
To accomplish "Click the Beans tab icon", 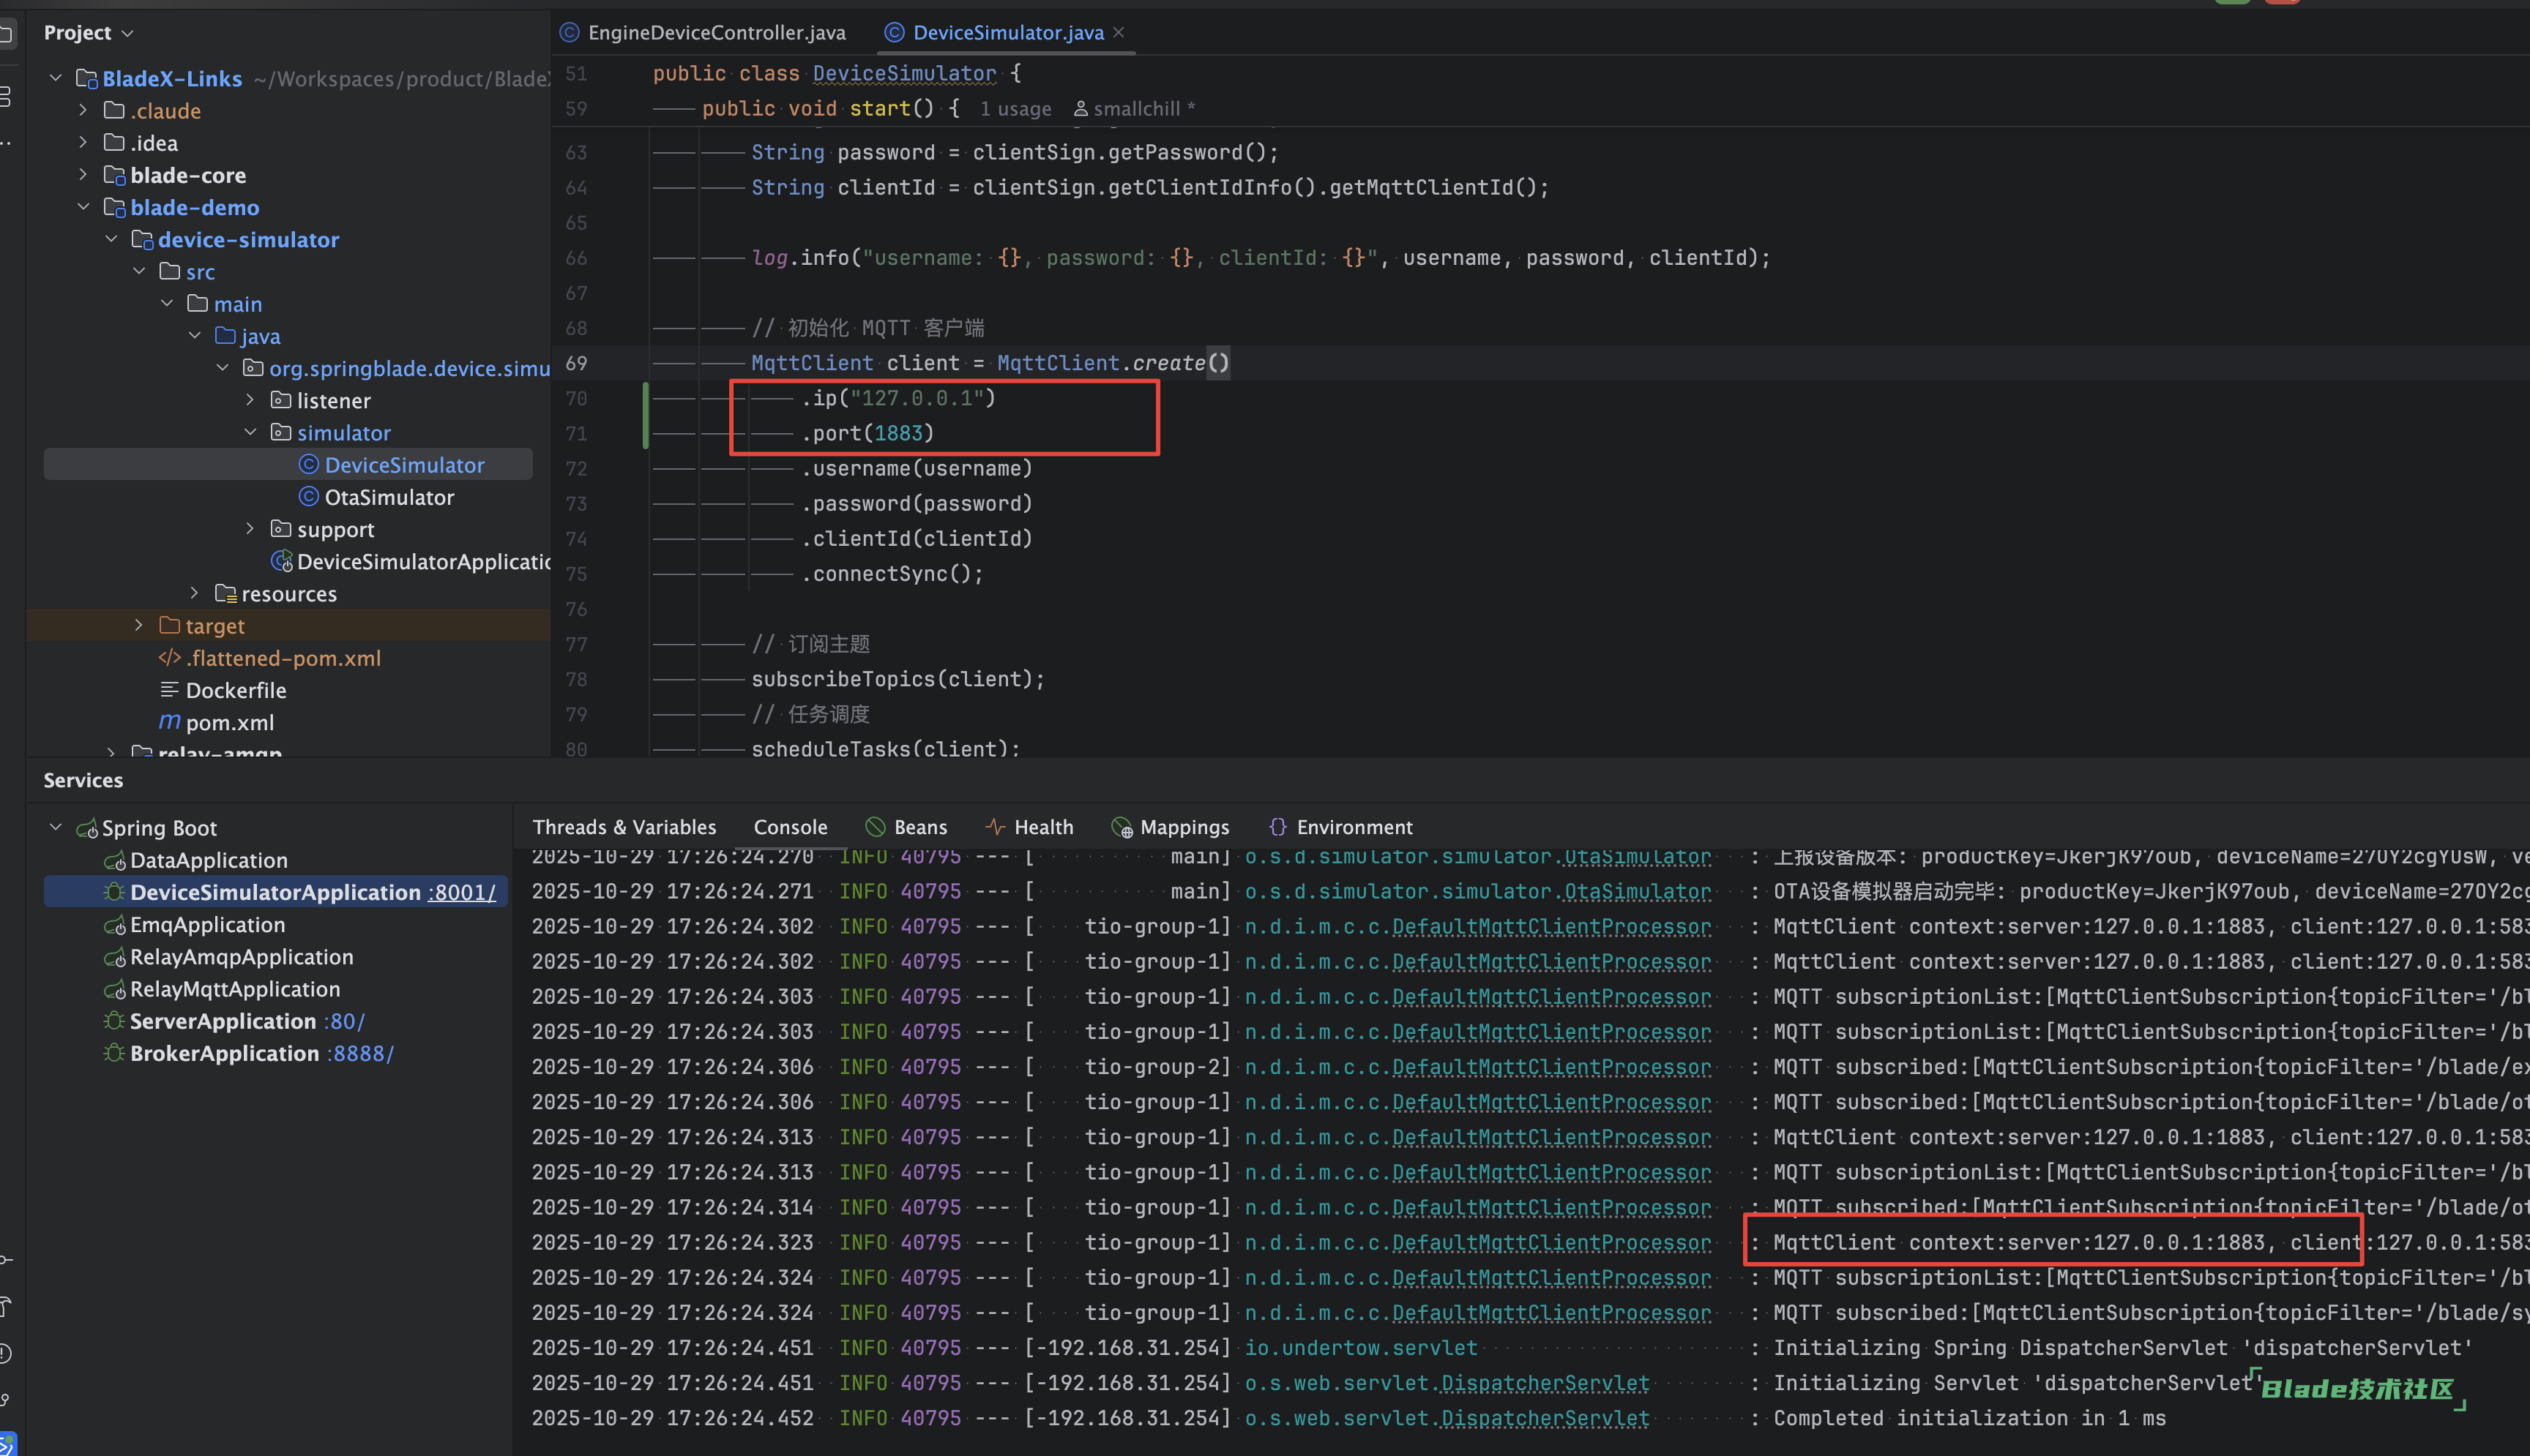I will [876, 827].
